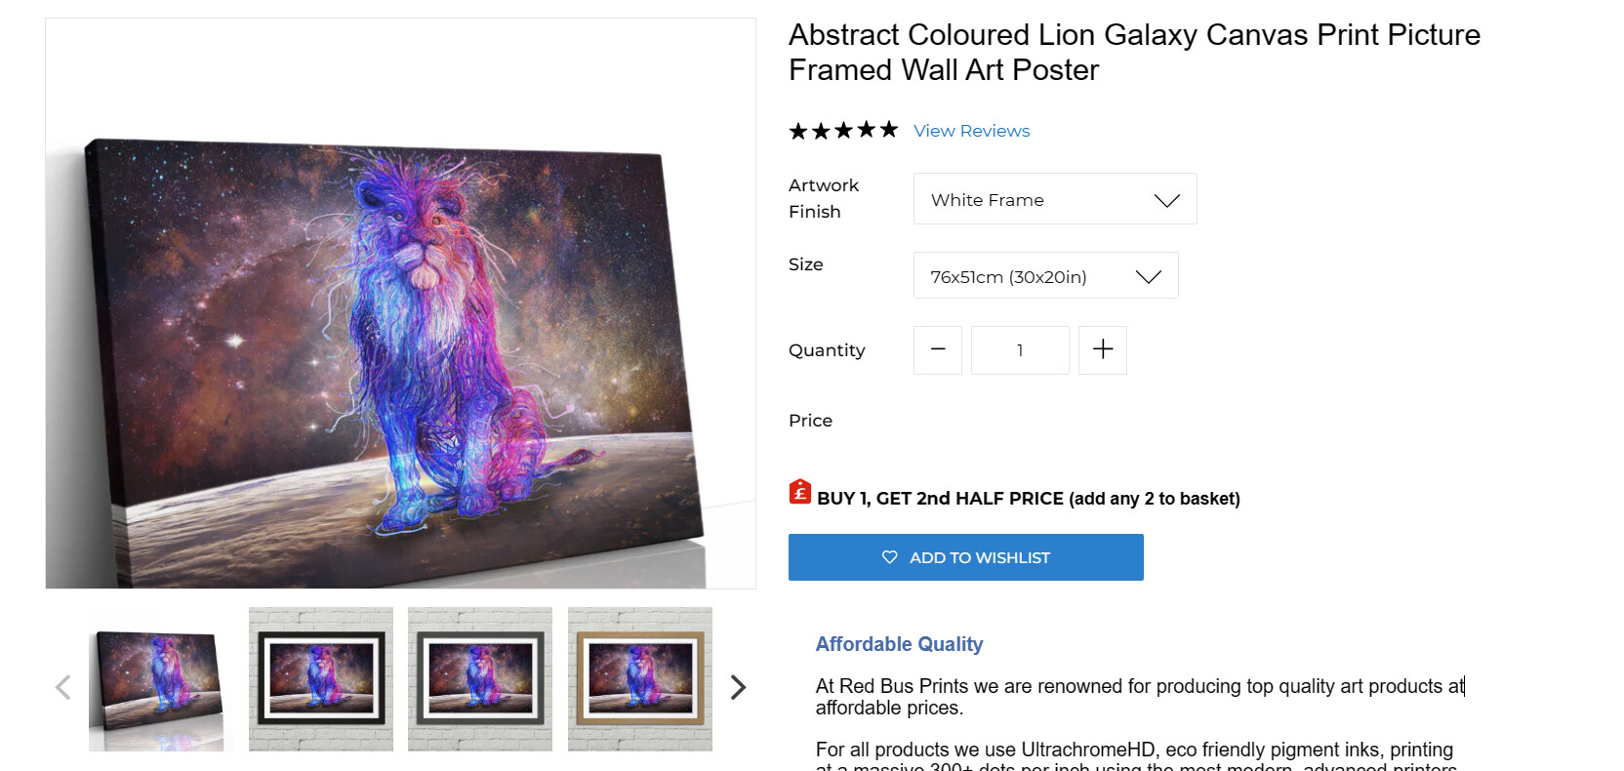
Task: Show next thumbnails with right arrow
Action: tap(738, 687)
